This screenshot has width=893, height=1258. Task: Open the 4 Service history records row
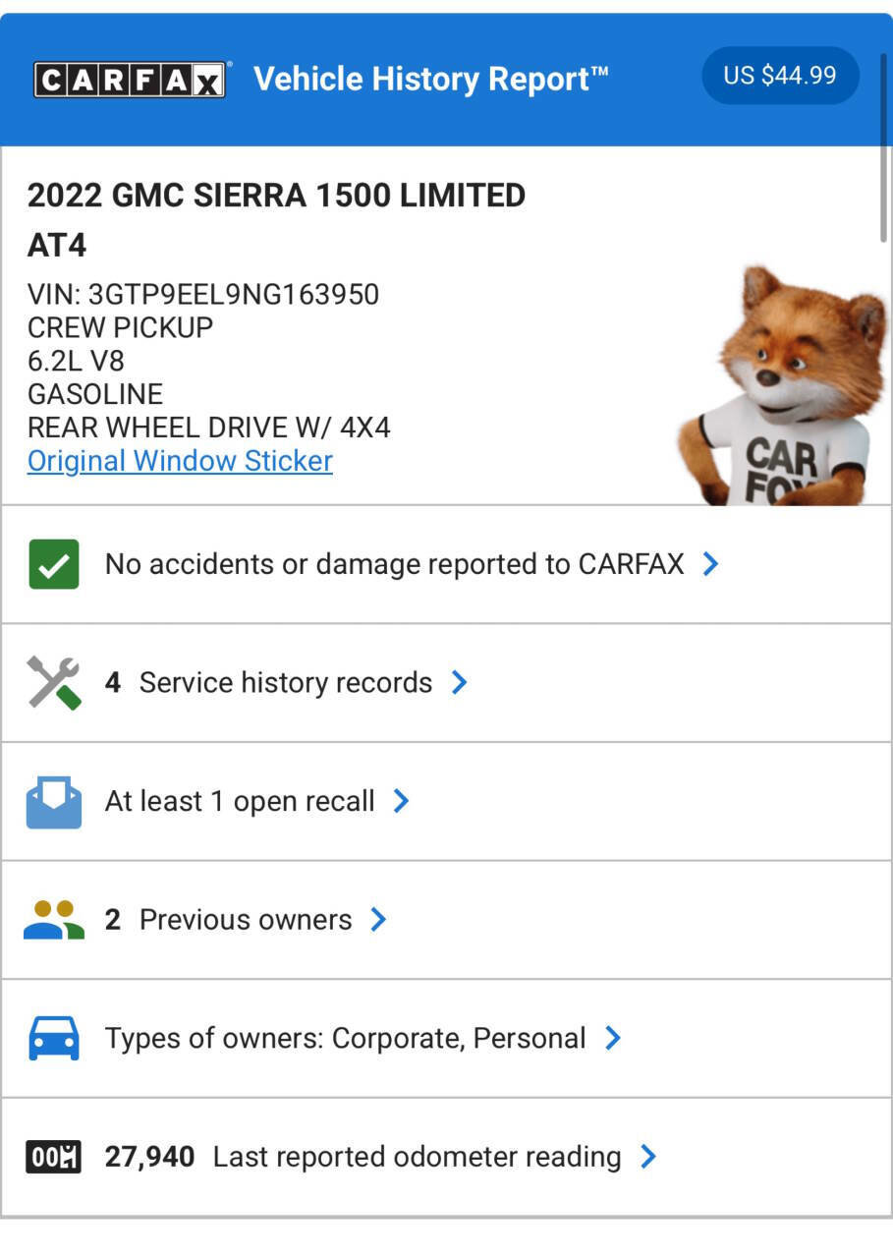click(285, 683)
